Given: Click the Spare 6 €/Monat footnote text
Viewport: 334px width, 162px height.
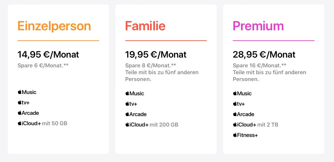Looking at the screenshot, I should [x=43, y=65].
